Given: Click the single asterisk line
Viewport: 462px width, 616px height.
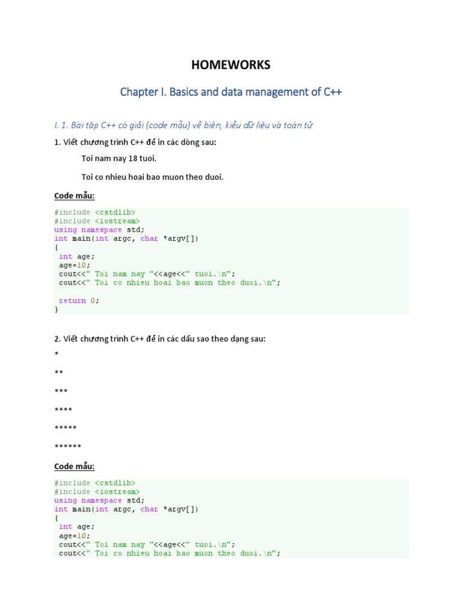Looking at the screenshot, I should point(57,354).
